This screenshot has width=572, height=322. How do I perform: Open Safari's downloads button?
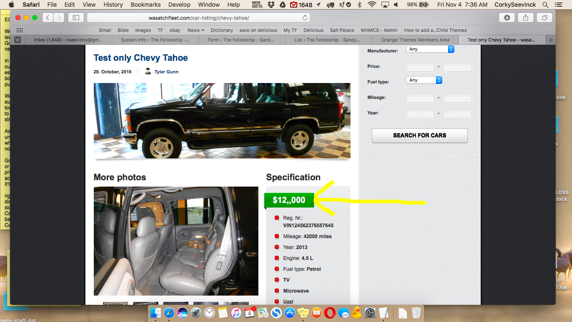coord(507,18)
